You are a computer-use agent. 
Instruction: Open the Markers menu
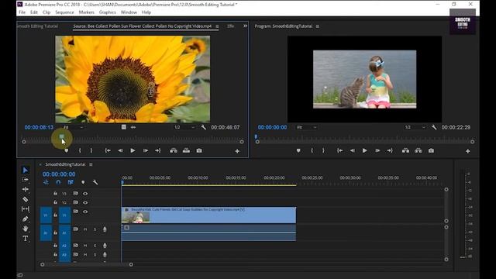coord(86,12)
